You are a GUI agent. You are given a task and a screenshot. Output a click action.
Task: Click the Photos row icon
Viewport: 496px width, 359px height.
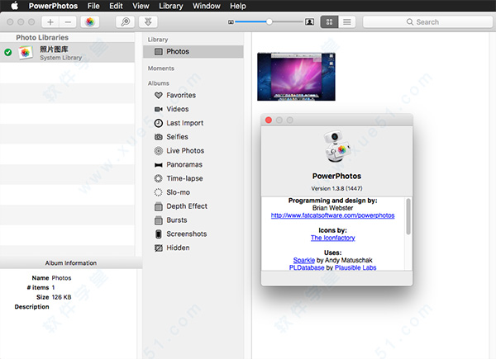(159, 51)
